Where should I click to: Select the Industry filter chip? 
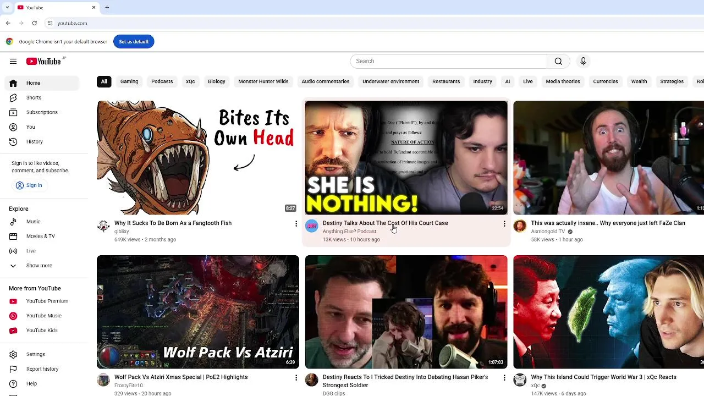pyautogui.click(x=482, y=81)
